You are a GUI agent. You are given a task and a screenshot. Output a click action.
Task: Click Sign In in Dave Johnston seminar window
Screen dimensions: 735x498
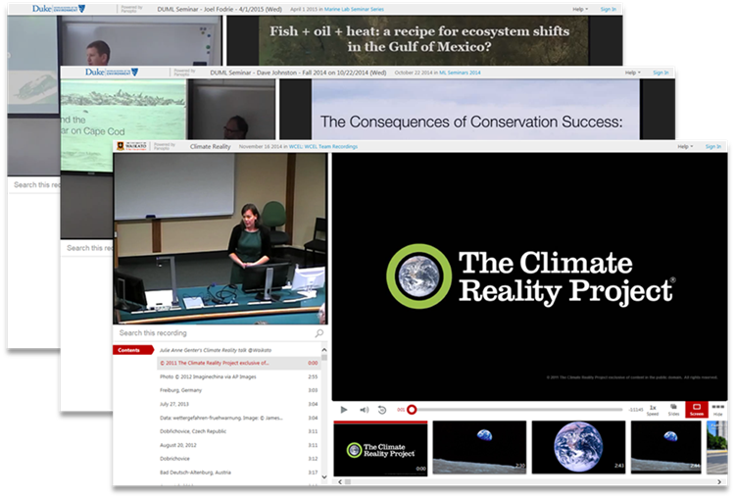[661, 73]
